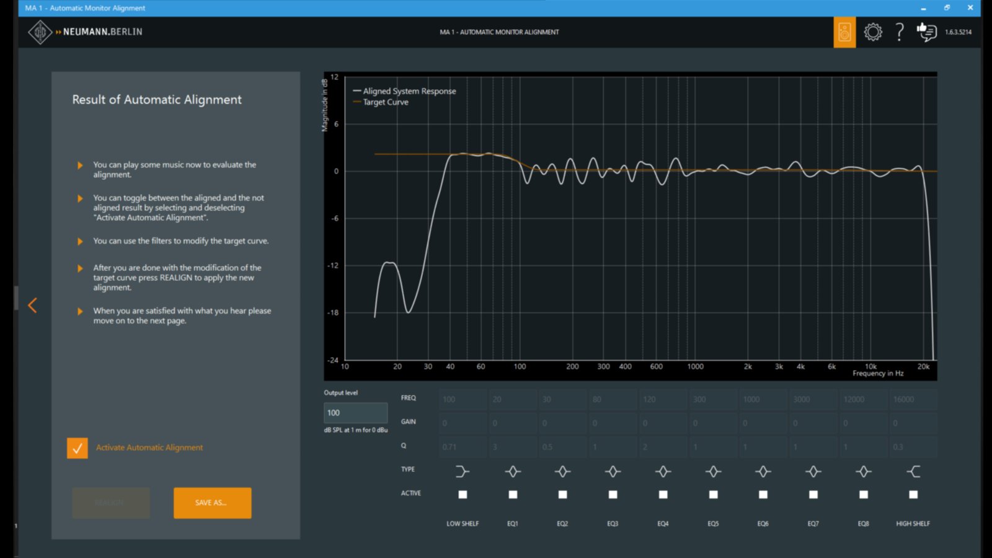This screenshot has height=558, width=992.
Task: Click the EQ6 filter type icon
Action: [763, 472]
